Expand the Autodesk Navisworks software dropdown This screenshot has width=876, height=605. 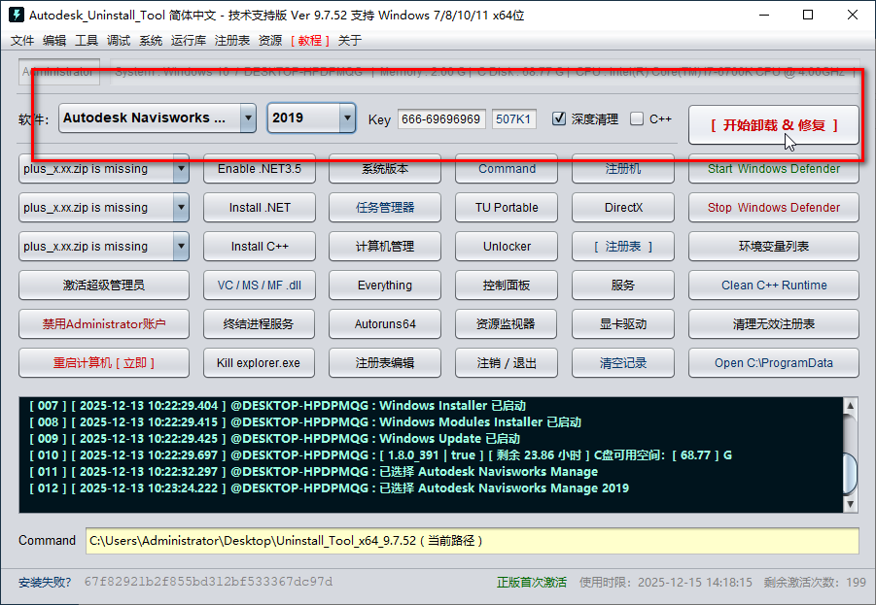pyautogui.click(x=248, y=118)
